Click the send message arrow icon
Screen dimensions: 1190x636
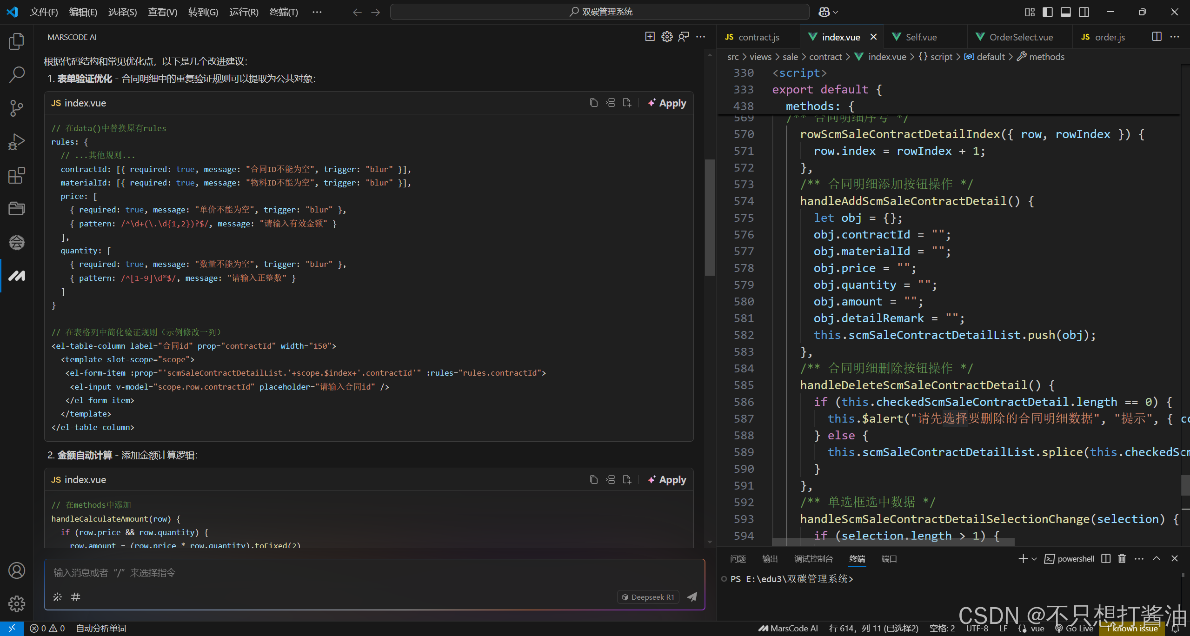(x=692, y=597)
